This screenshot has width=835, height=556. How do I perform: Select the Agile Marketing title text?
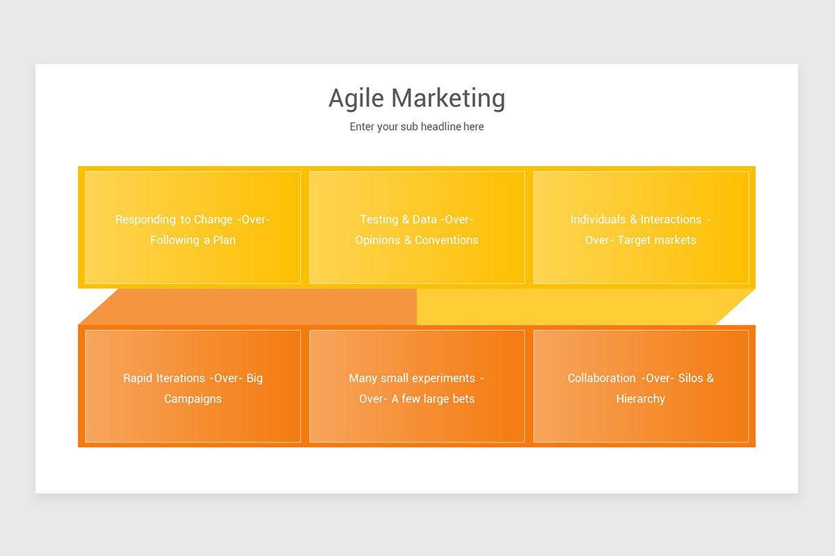coord(417,98)
